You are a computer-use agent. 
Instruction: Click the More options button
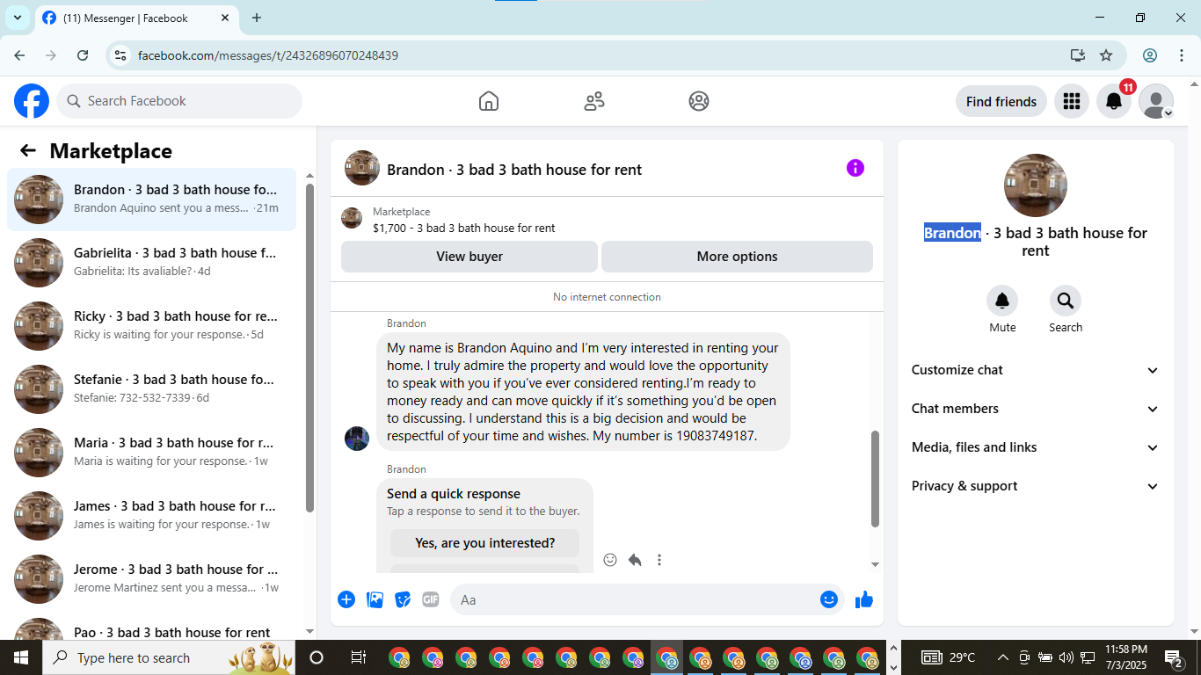737,257
